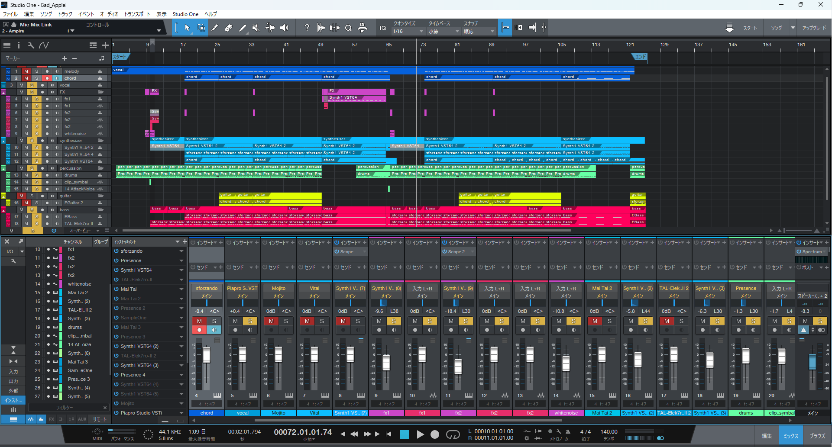This screenshot has height=447, width=832.
Task: Select the Range tool
Action: 201,28
